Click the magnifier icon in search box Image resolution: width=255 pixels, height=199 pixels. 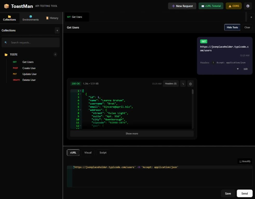tap(6, 42)
